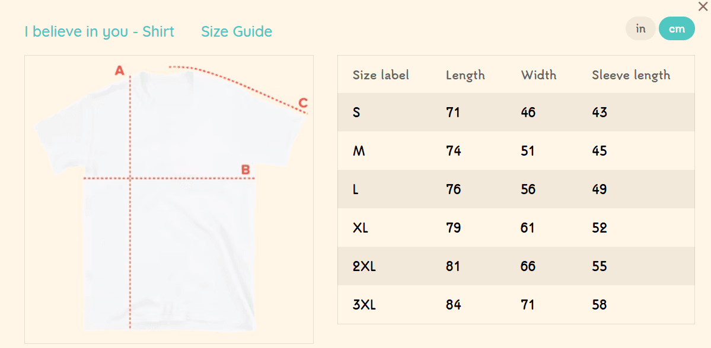The height and width of the screenshot is (348, 711).
Task: Click the Size label column header
Action: click(x=381, y=75)
